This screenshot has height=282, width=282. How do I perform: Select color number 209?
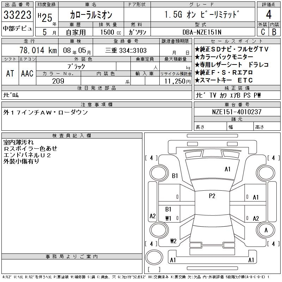point(58,81)
